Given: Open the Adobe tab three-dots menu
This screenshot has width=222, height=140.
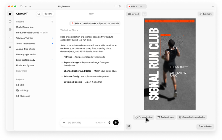Looking at the screenshot, I should [140, 7].
